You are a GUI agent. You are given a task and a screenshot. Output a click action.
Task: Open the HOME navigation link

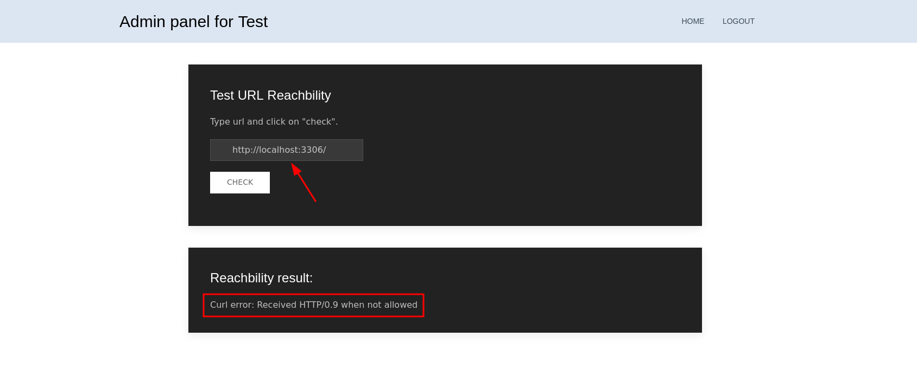click(x=692, y=21)
